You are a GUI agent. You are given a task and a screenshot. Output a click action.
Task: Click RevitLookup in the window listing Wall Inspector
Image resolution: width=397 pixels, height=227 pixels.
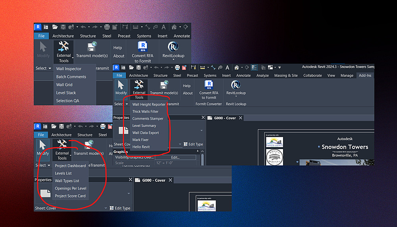(x=173, y=51)
